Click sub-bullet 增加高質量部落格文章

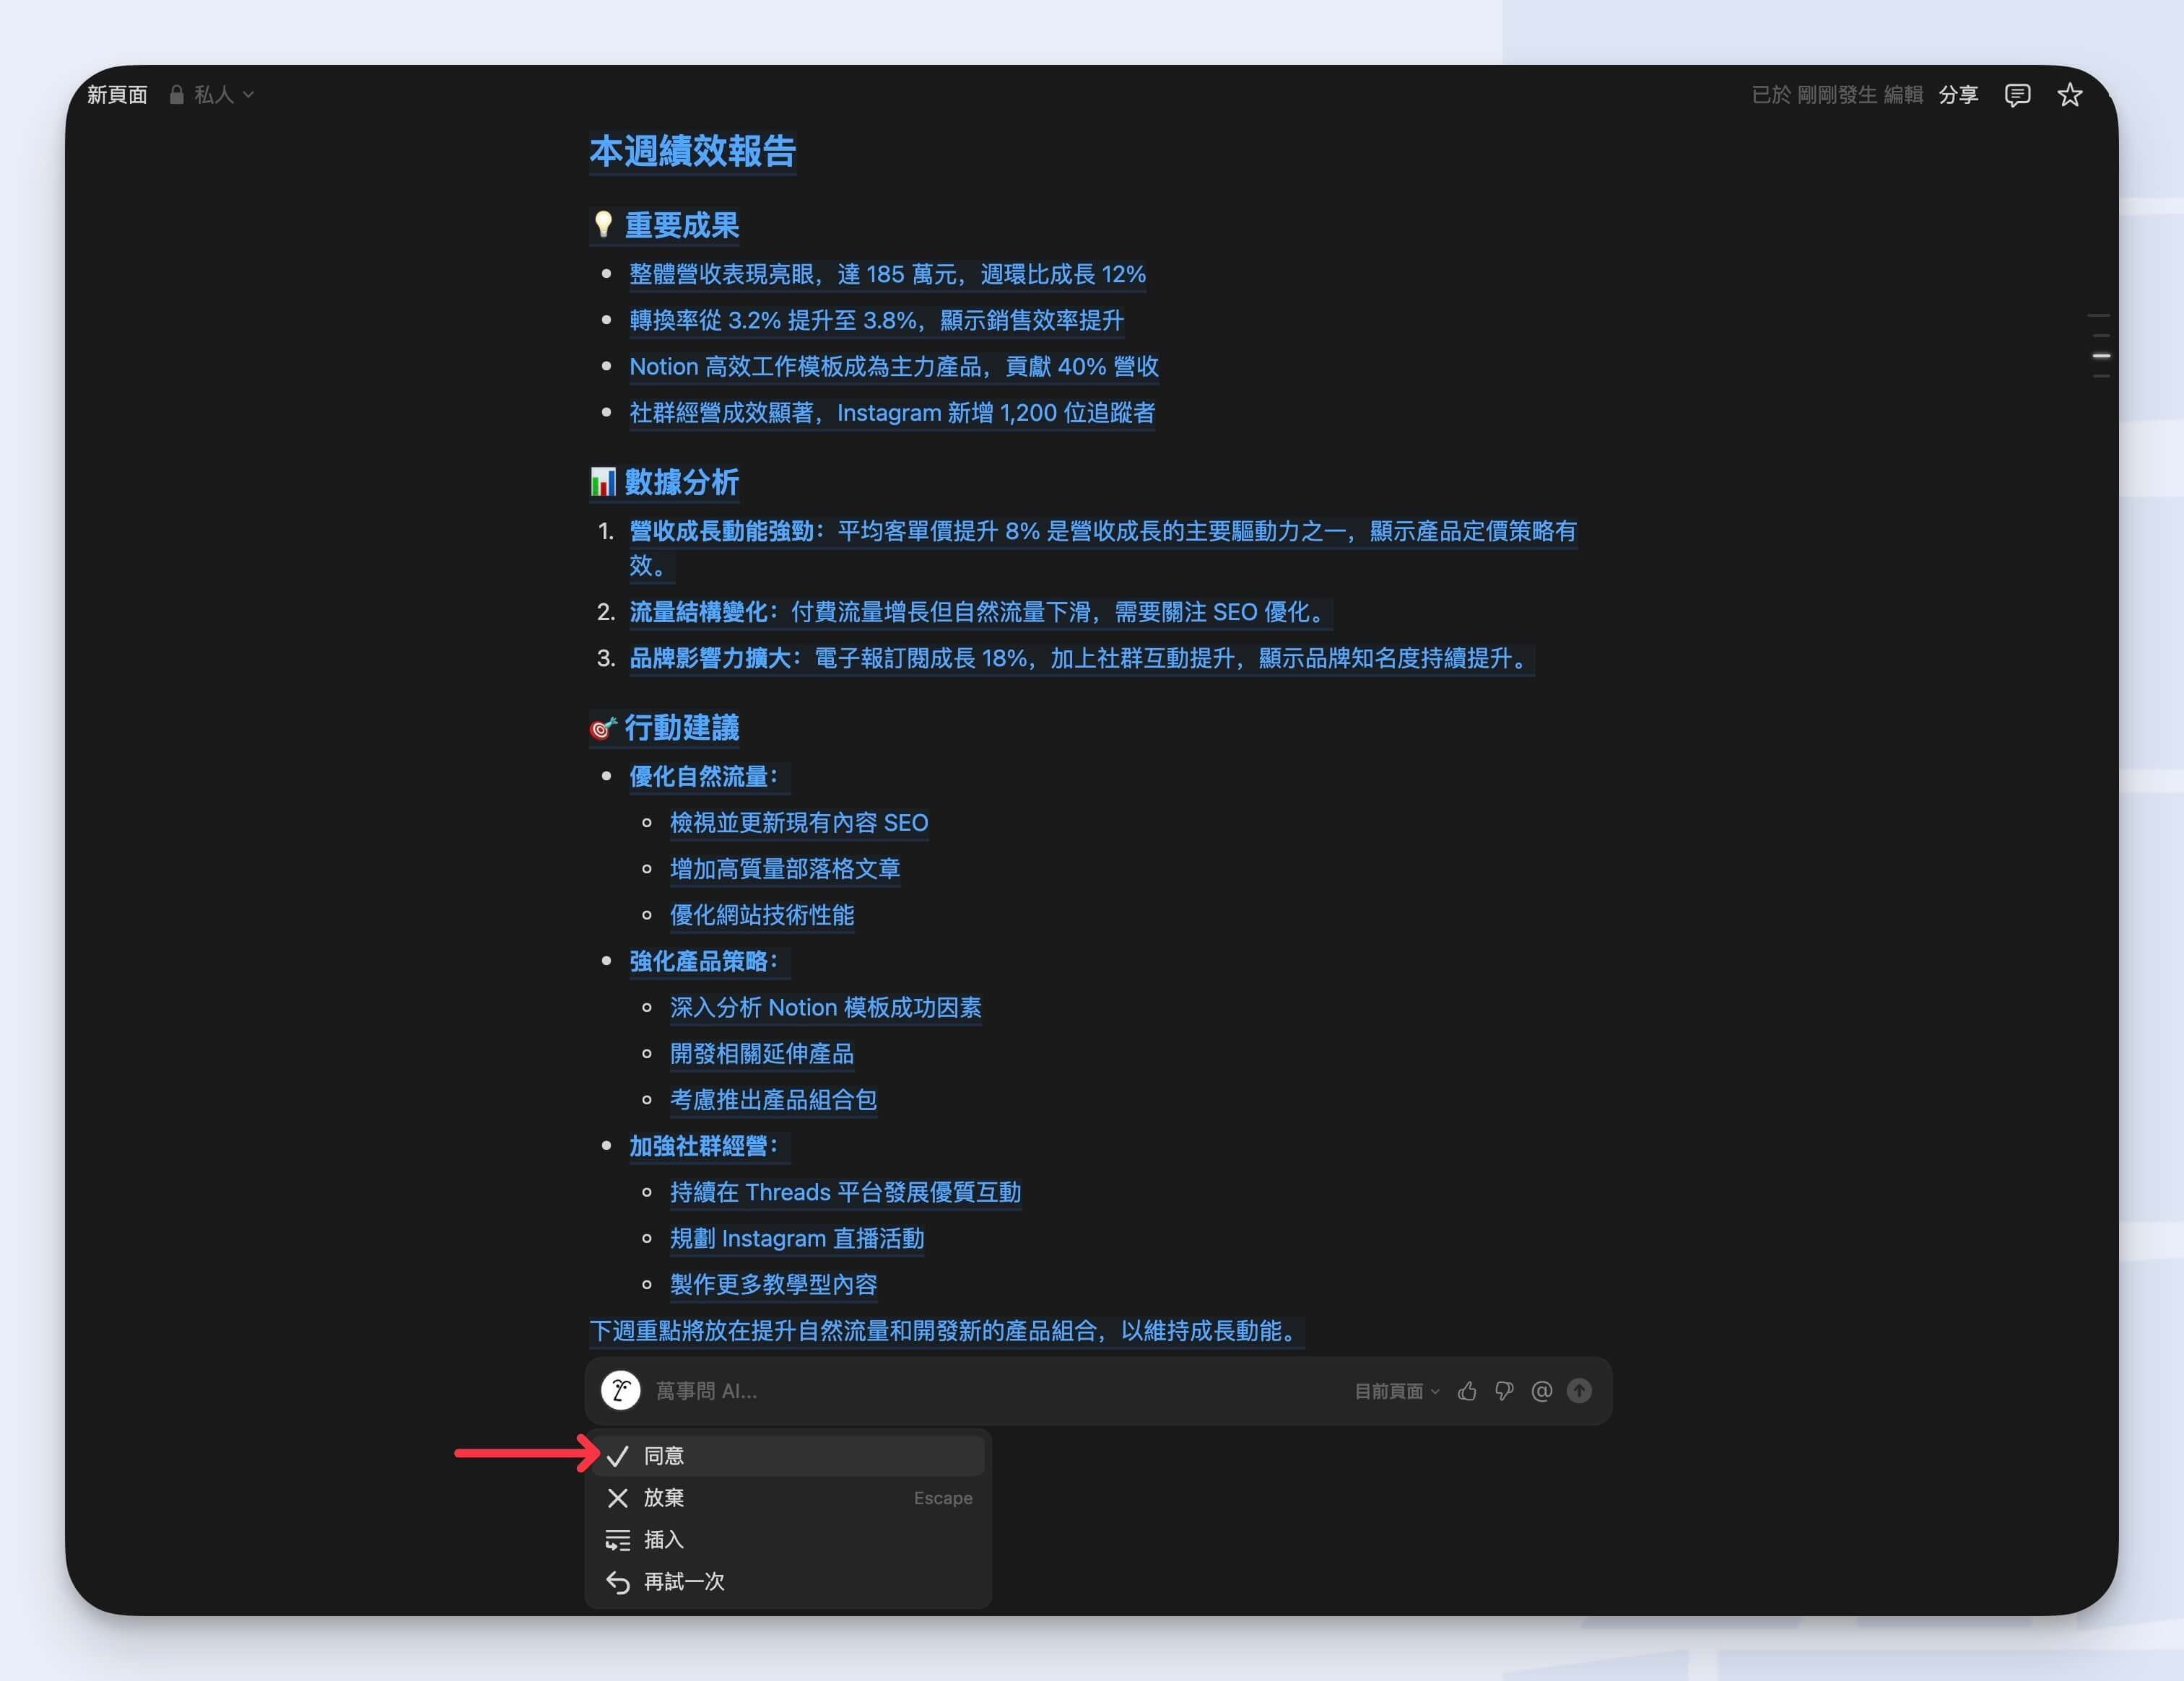coord(784,869)
